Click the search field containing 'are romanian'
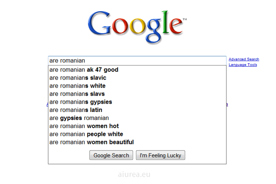The image size is (276, 184). 137,61
